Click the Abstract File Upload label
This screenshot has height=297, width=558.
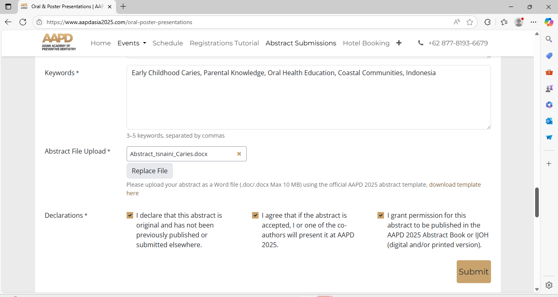(78, 151)
